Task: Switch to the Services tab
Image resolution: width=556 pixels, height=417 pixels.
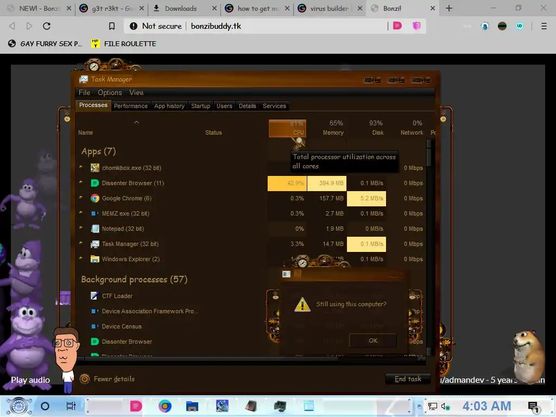Action: [x=274, y=106]
